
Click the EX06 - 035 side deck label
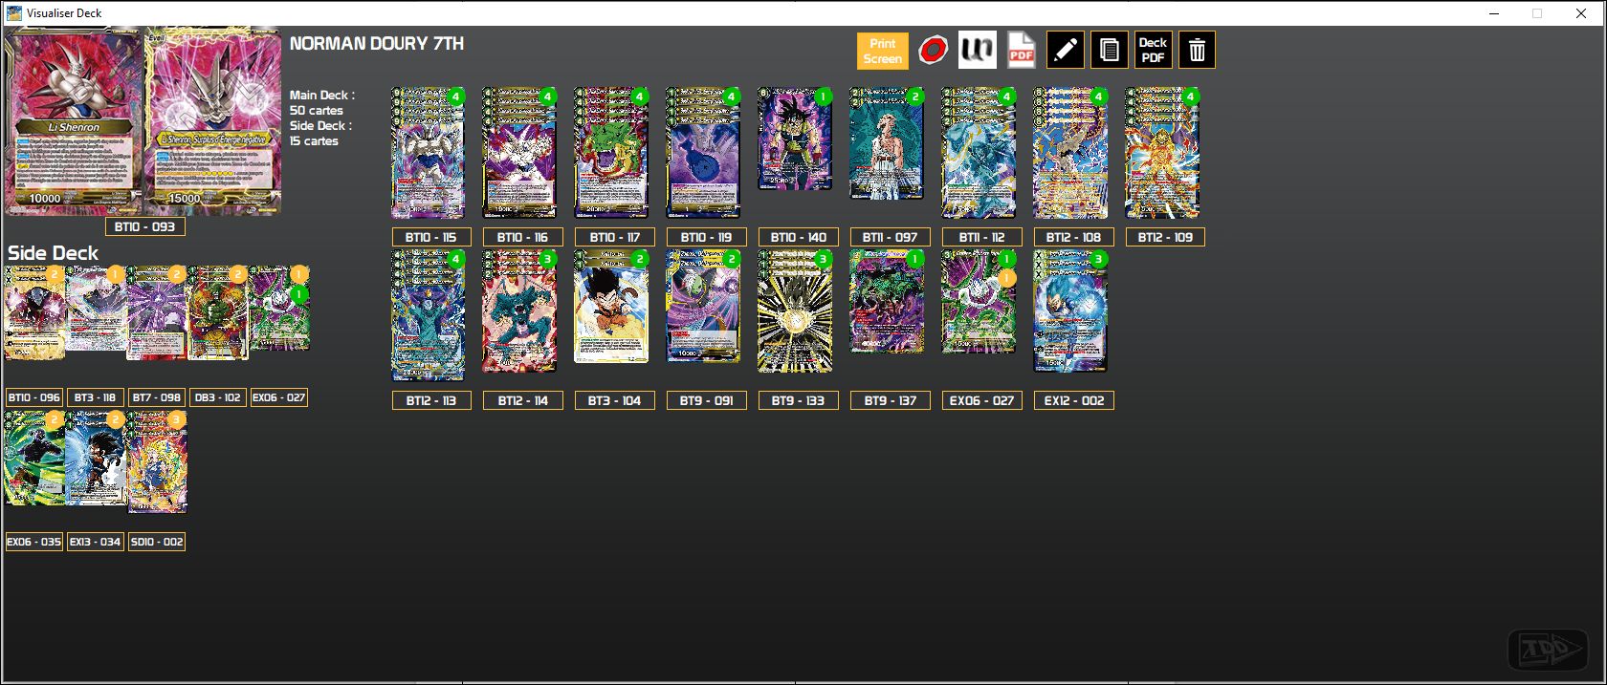34,542
